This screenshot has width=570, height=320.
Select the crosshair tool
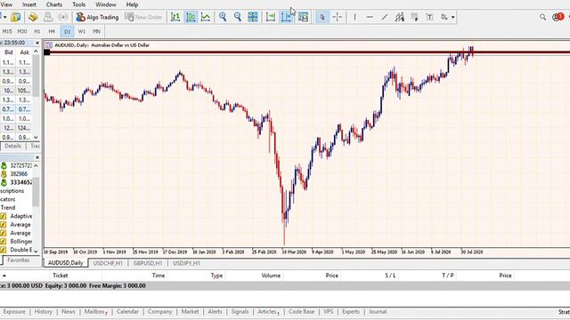337,17
